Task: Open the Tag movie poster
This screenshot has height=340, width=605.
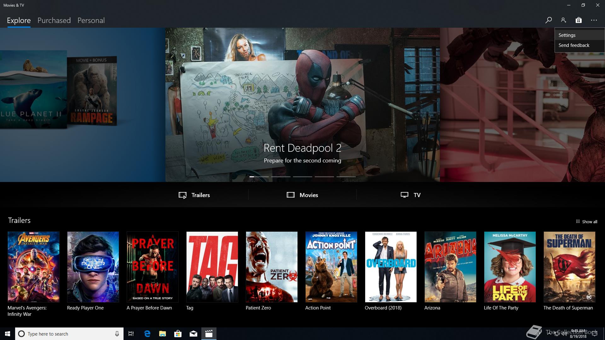Action: (212, 267)
